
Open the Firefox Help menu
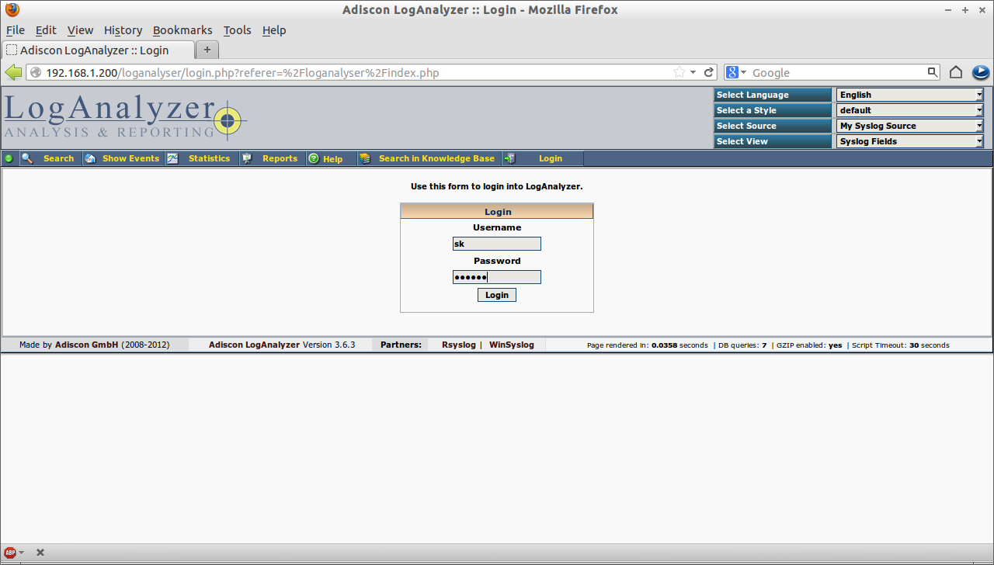coord(274,30)
